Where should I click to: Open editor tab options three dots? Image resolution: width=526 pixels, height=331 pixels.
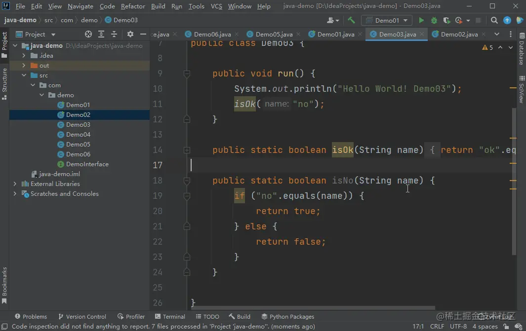pos(511,34)
